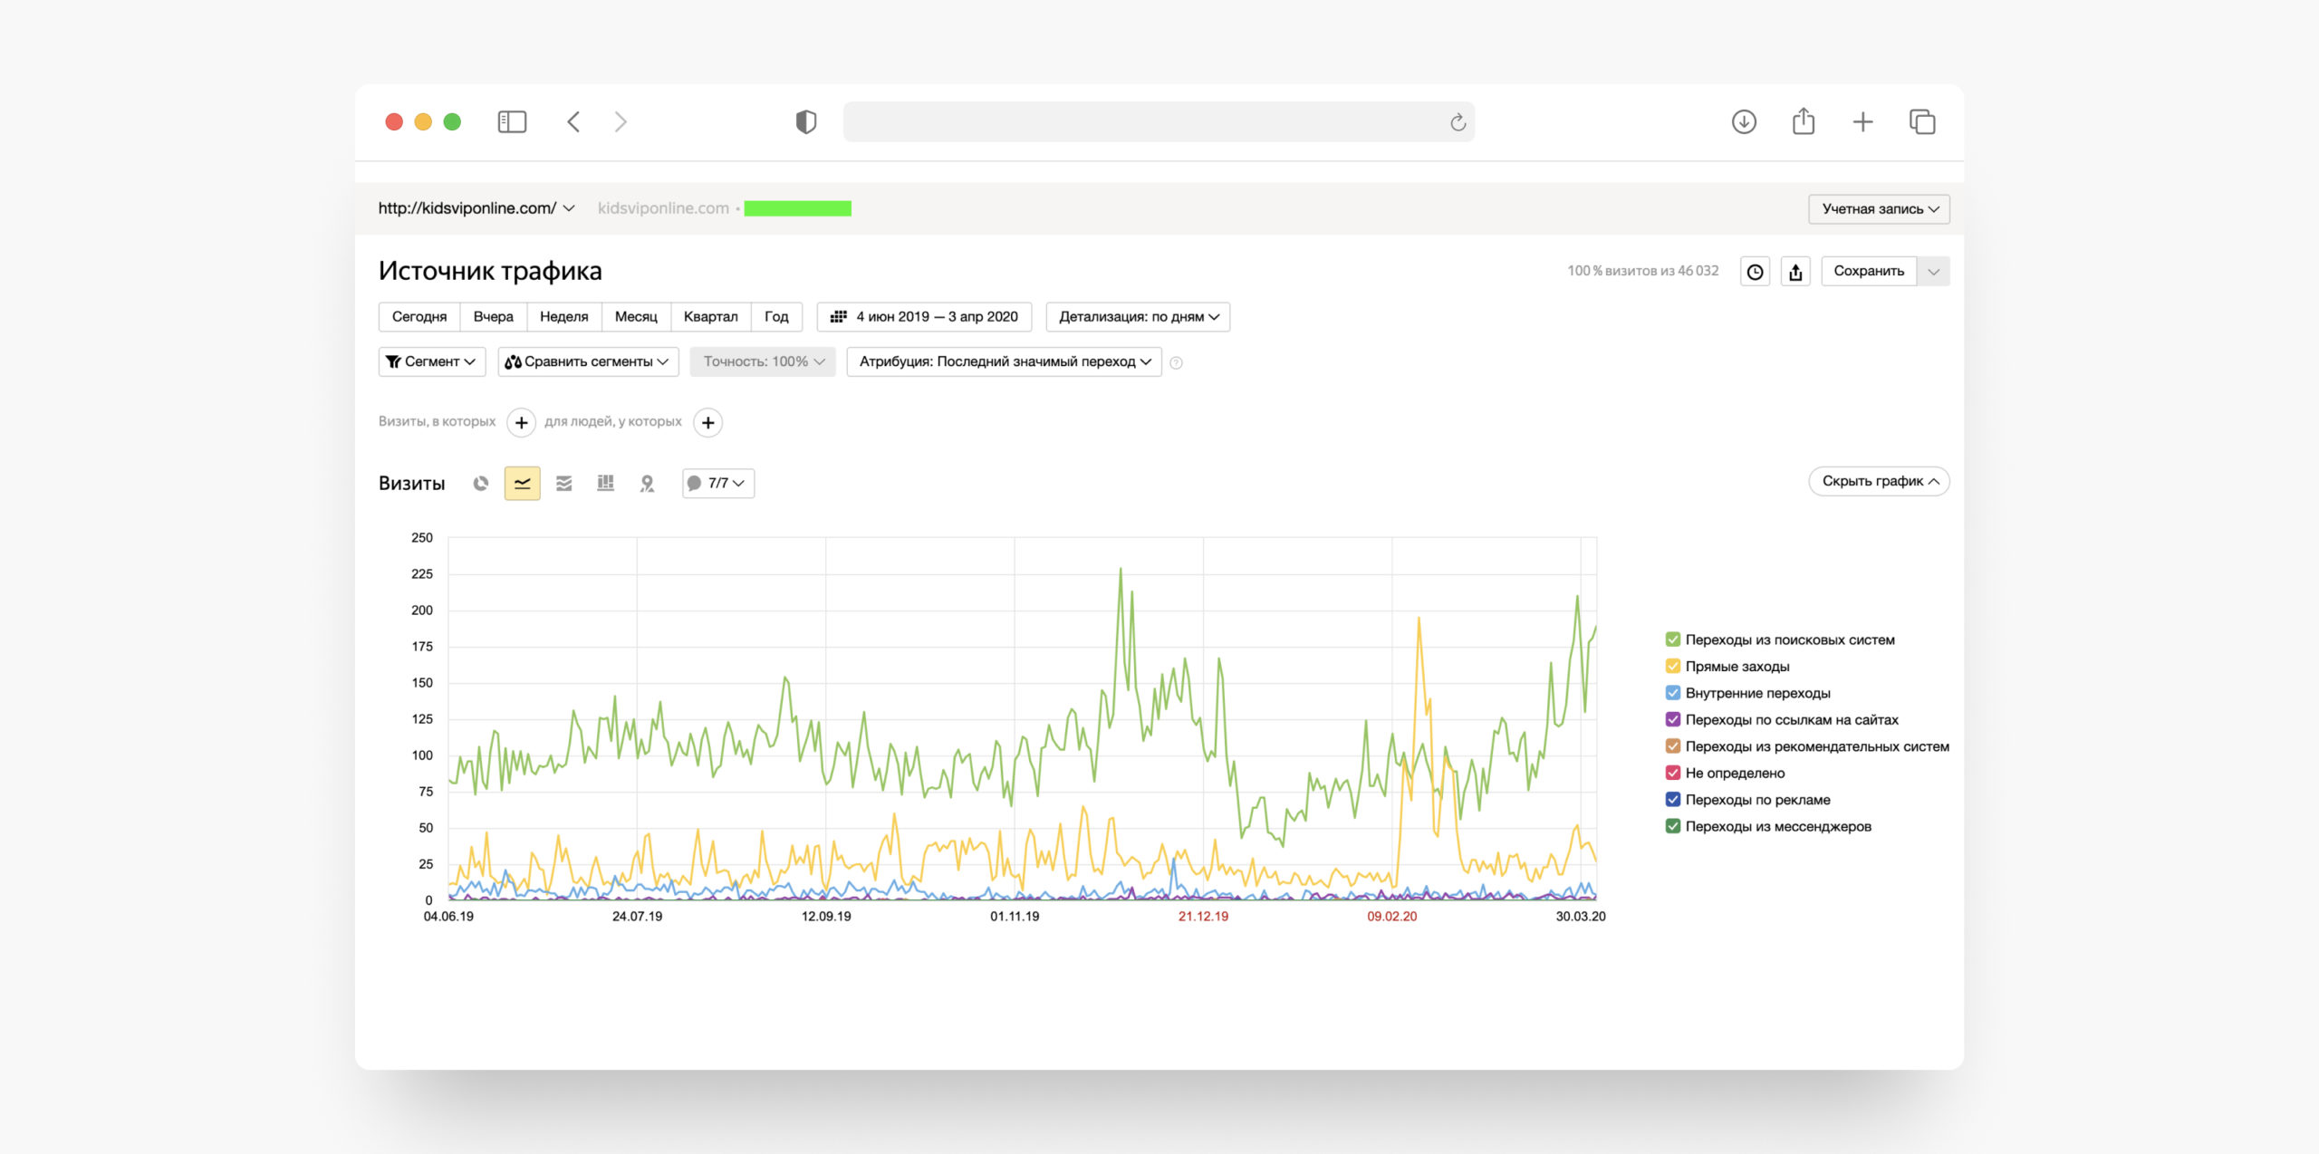Open the Safari sidebar icon
Viewport: 2319px width, 1154px height.
(x=512, y=121)
